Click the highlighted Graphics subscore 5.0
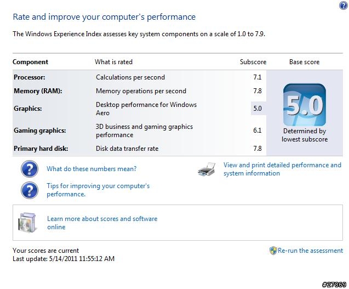The height and width of the screenshot is (289, 349). [258, 108]
